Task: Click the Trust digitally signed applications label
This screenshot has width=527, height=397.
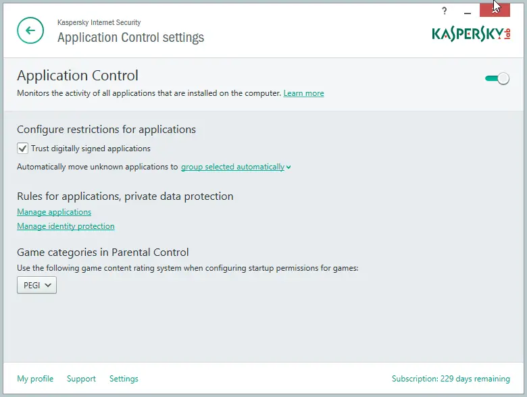Action: (x=91, y=149)
